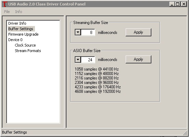The height and width of the screenshot is (137, 189).
Task: Close the USB Audio control panel
Action: click(x=184, y=4)
